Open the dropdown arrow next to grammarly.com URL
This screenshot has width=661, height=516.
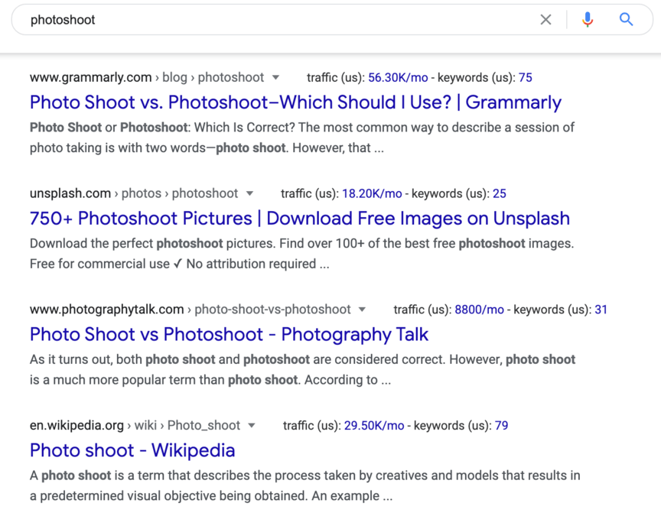275,77
